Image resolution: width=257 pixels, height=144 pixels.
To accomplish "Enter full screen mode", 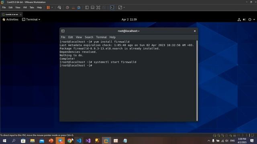I will point(98,8).
